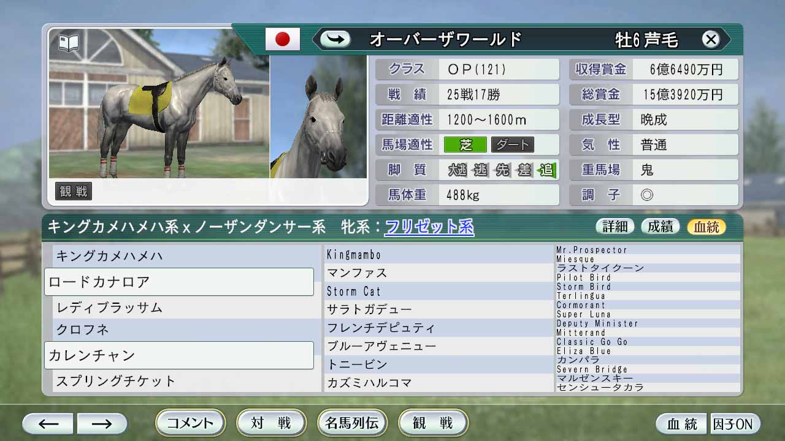Image resolution: width=785 pixels, height=441 pixels.
Task: Click the 観戦 badge under horse image
Action: click(74, 191)
